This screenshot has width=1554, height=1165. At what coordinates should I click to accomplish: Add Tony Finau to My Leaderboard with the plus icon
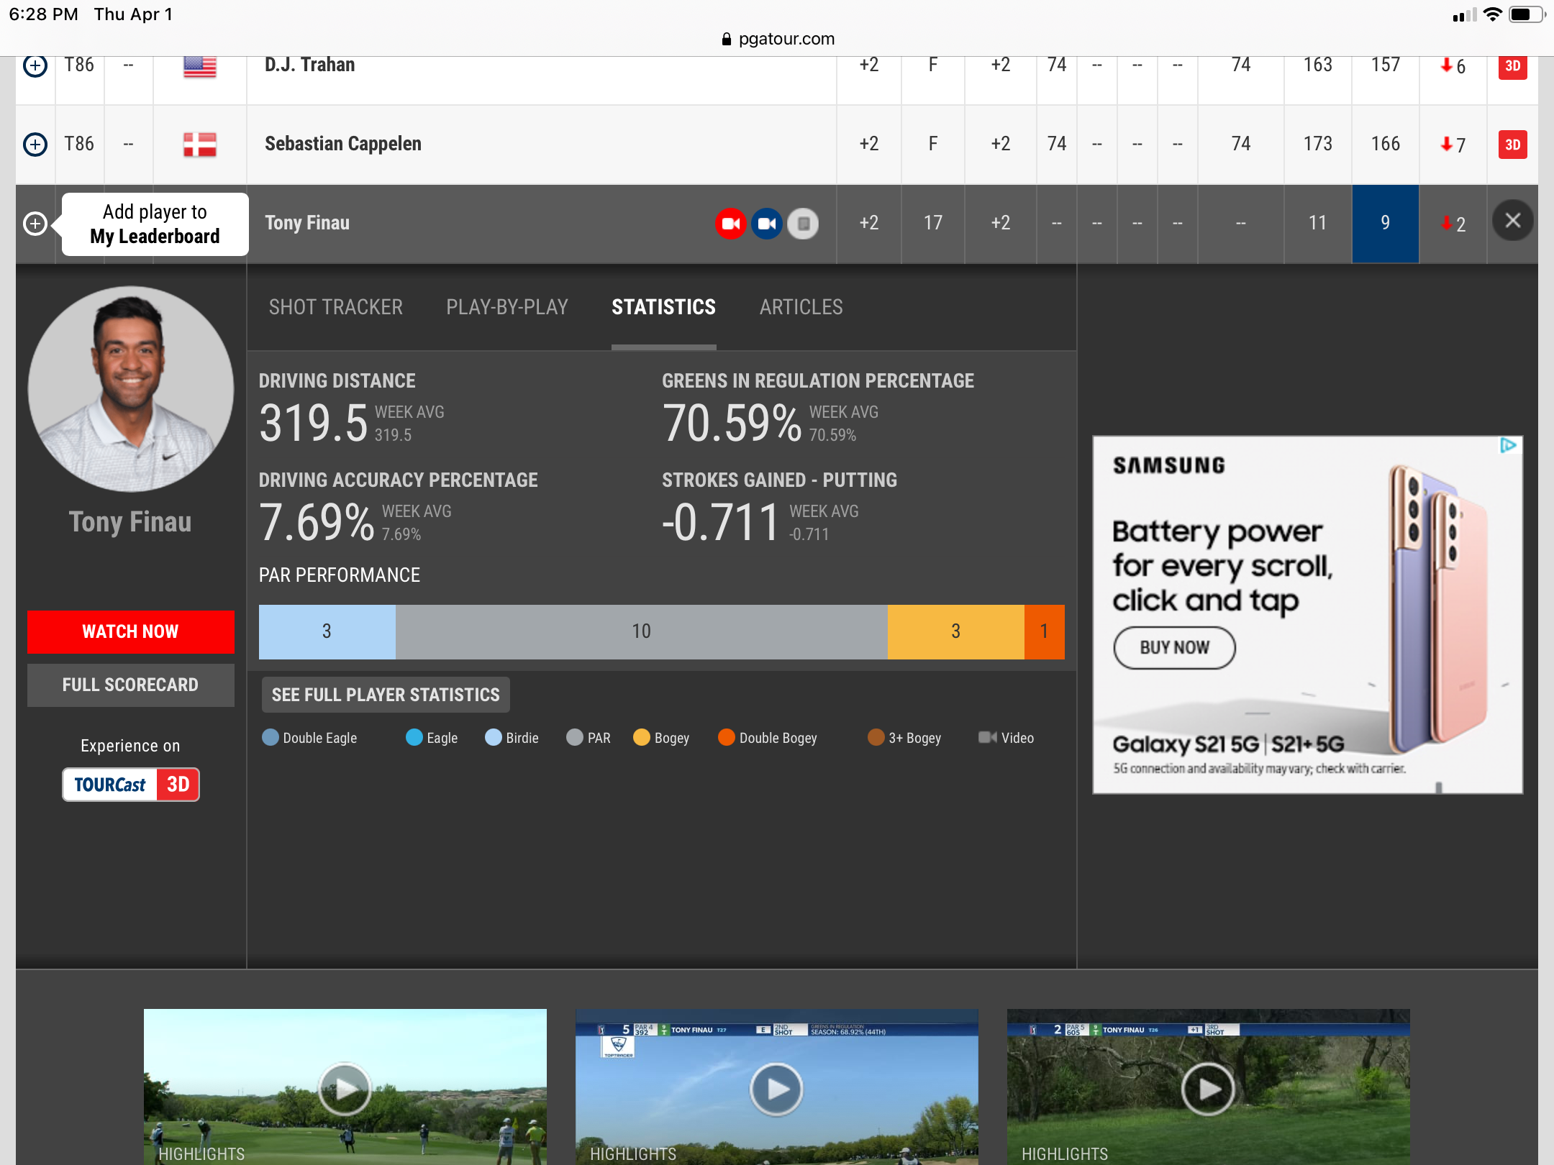click(35, 224)
